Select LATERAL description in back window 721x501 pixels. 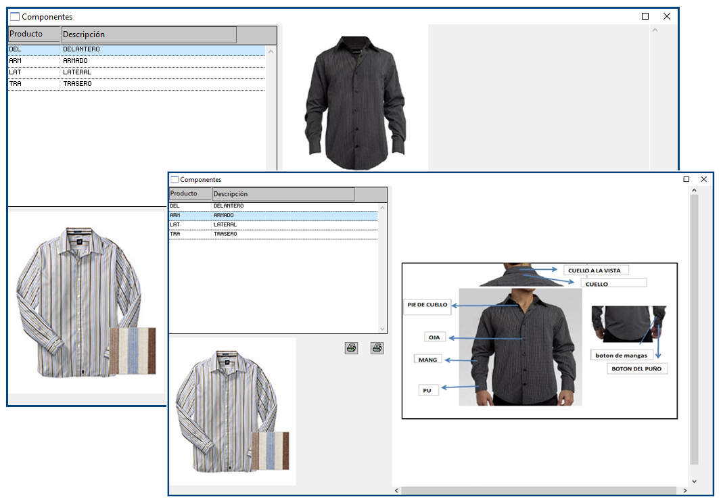point(77,72)
